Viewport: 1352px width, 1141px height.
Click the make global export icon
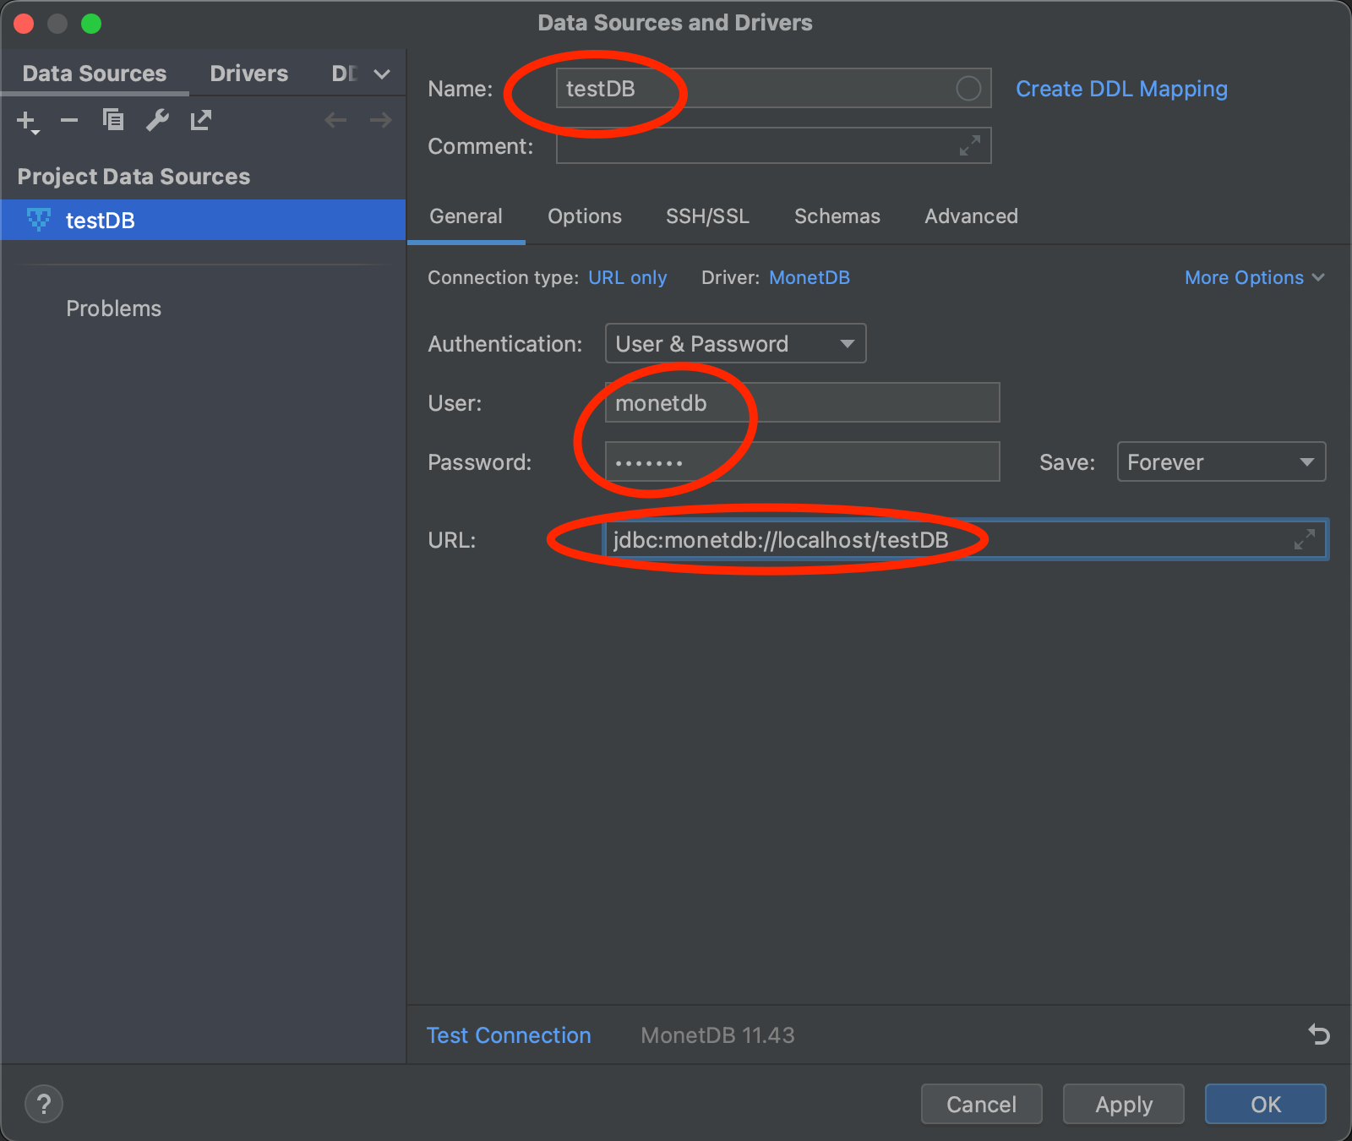[200, 121]
